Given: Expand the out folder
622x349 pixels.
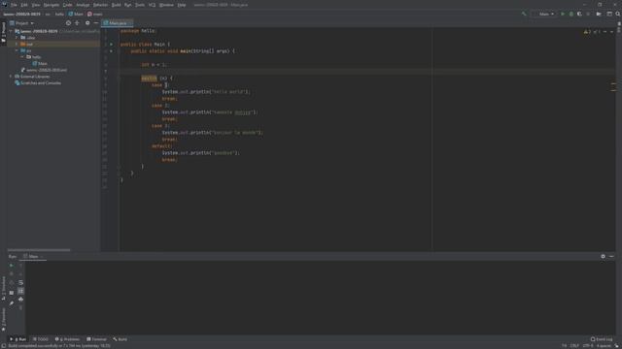Looking at the screenshot, I should coord(17,44).
